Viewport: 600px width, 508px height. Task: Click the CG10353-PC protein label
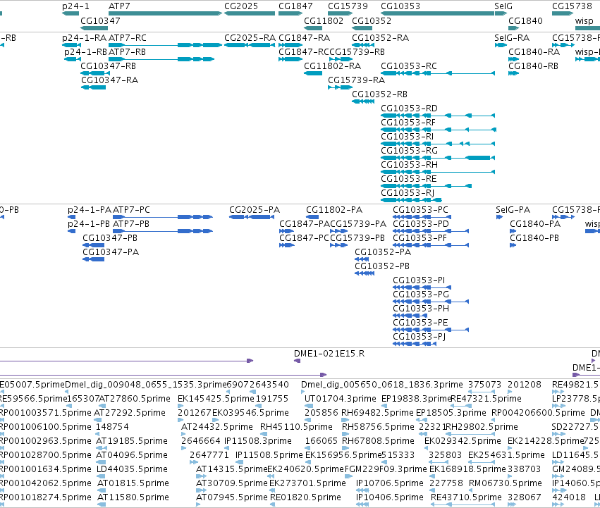click(x=420, y=210)
